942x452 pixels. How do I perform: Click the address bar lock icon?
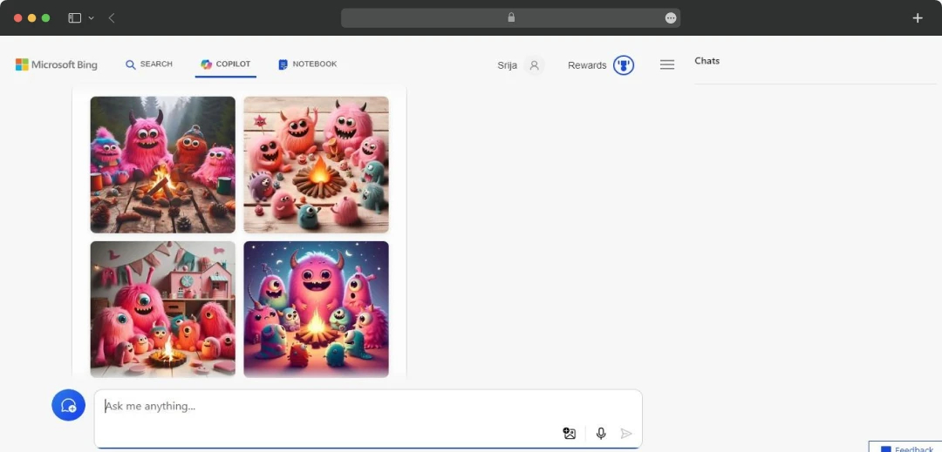tap(511, 17)
